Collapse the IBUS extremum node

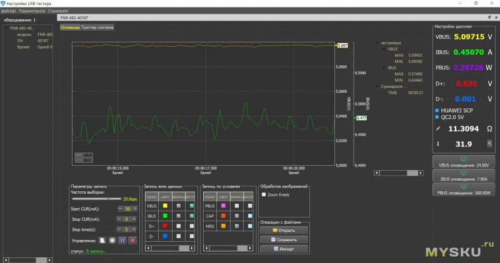click(x=382, y=68)
